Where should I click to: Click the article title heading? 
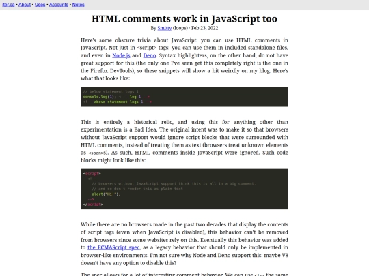184,19
